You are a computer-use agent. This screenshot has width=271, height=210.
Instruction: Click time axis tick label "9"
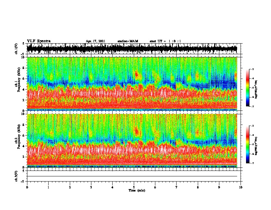click(x=219, y=187)
